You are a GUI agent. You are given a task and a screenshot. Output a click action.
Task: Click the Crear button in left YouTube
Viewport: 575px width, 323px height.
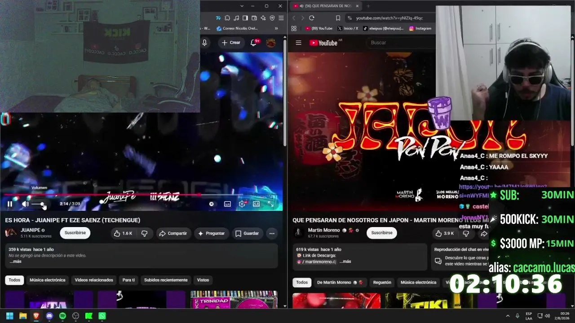(231, 43)
